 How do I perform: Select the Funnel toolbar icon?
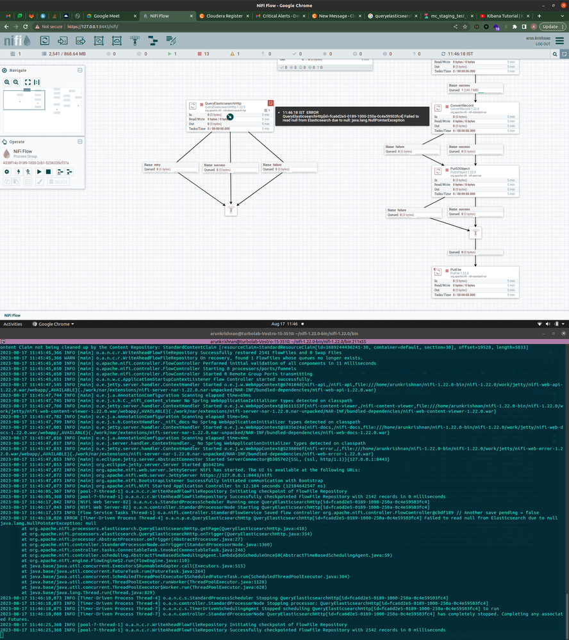pos(135,40)
